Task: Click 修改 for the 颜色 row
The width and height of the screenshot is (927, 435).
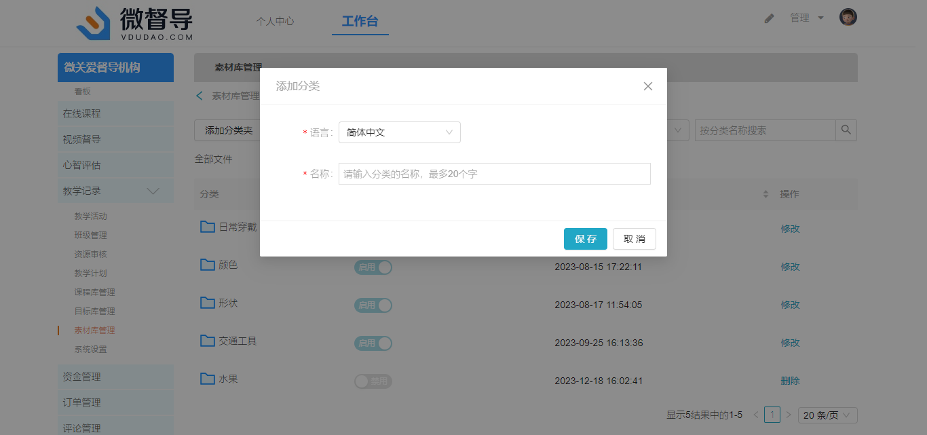Action: point(790,267)
